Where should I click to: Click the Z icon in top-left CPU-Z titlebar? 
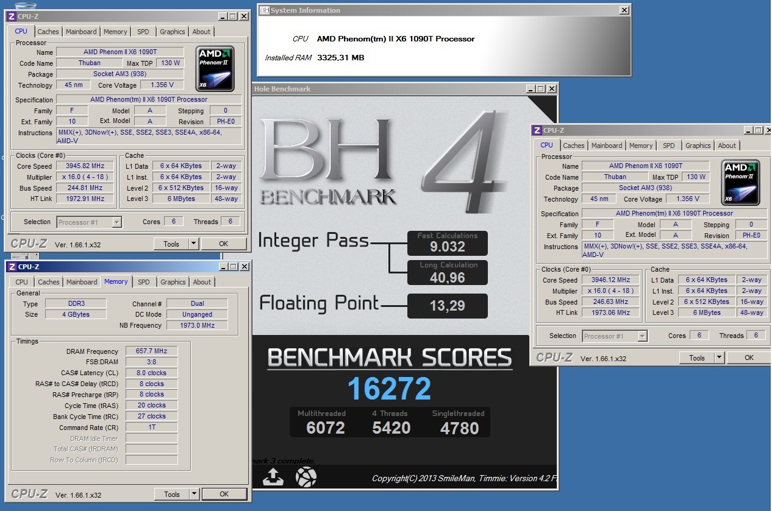click(11, 16)
